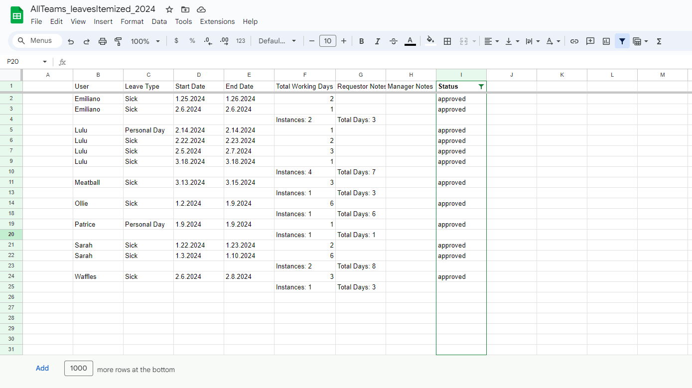Image resolution: width=692 pixels, height=388 pixels.
Task: Star the AllTeams_leavesItemized_2024 document
Action: [x=169, y=9]
